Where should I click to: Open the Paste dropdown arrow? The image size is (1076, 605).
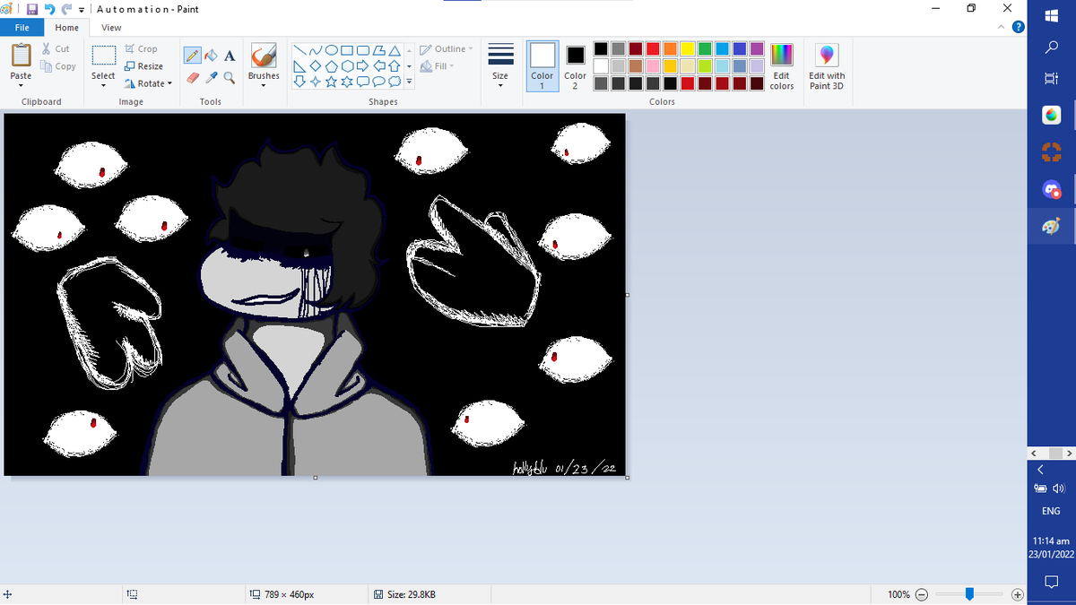tap(21, 85)
